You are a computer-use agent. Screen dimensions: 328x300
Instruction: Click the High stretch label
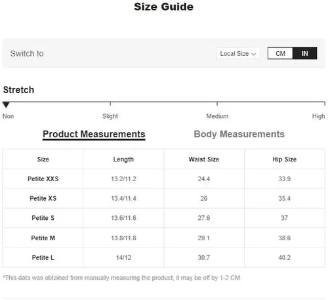coord(318,116)
